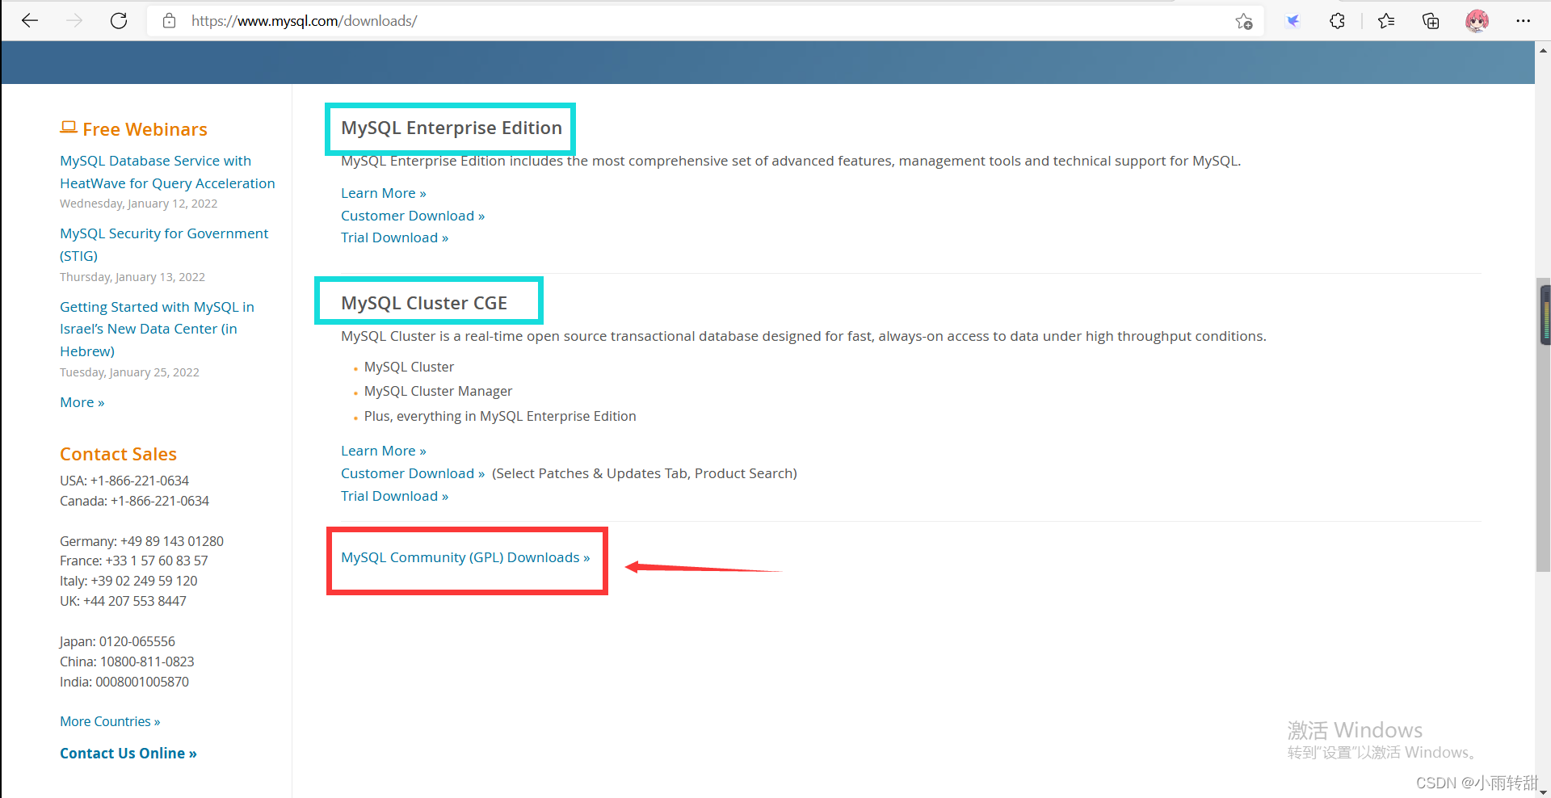The height and width of the screenshot is (798, 1551).
Task: Click the More » webinars link
Action: click(x=82, y=402)
